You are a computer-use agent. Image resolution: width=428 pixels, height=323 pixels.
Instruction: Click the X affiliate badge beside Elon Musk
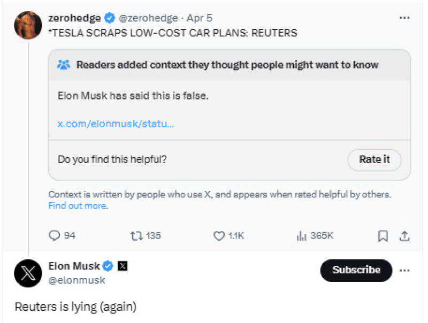coord(122,266)
